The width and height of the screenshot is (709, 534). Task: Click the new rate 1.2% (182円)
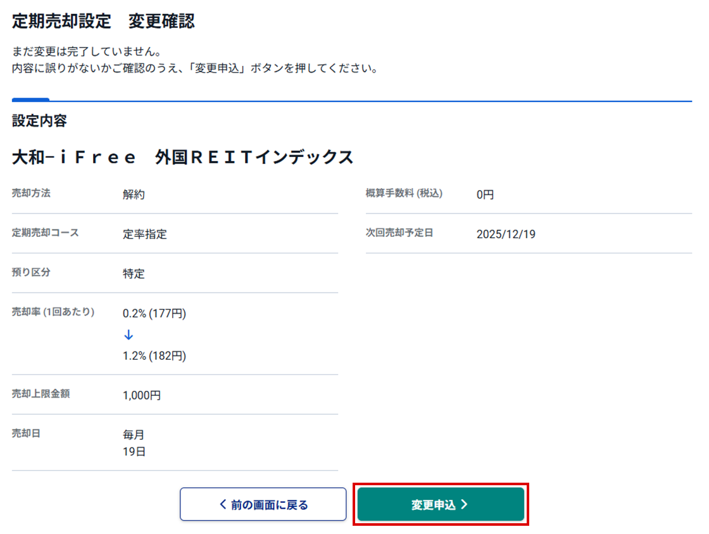(x=154, y=356)
